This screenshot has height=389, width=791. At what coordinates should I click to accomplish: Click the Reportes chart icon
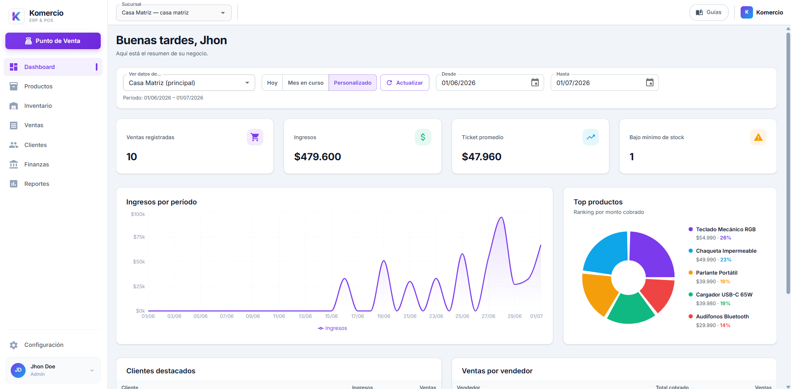tap(14, 184)
